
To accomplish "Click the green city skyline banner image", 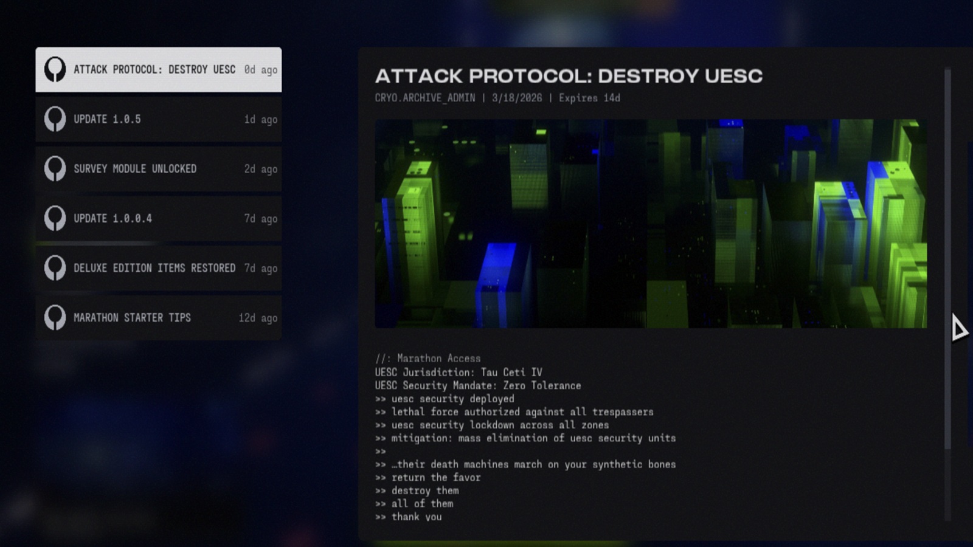I will 651,224.
